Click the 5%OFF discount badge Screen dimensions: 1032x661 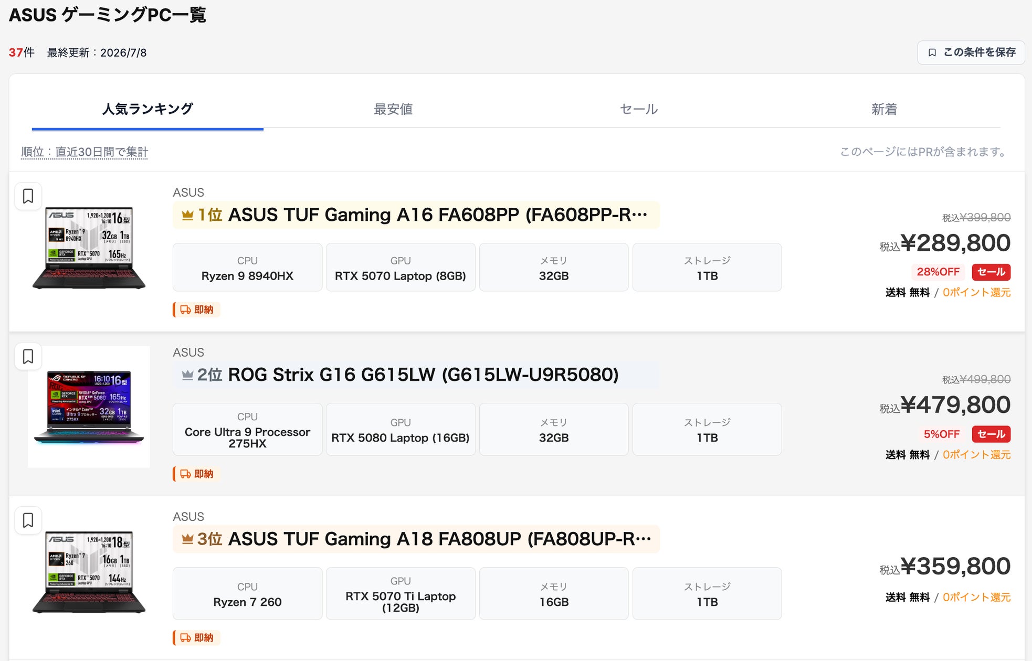[941, 434]
